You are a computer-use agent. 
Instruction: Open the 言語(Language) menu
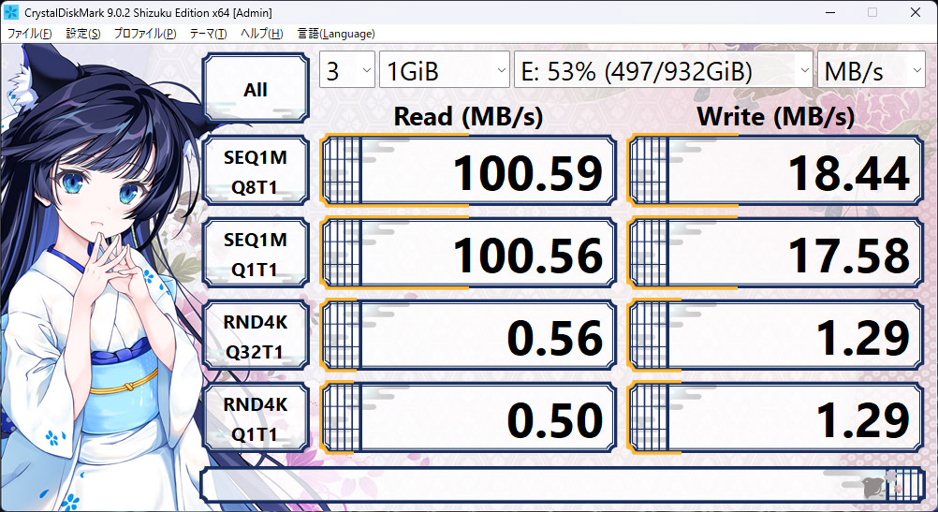point(336,34)
